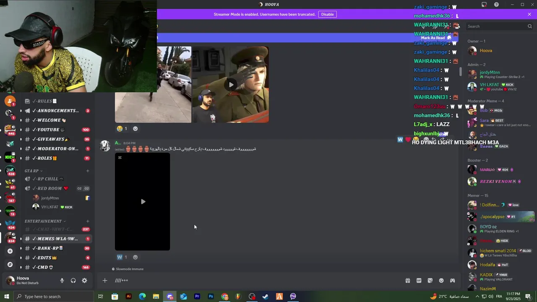537x302 pixels.
Task: Open the CMD channel
Action: [x=57, y=267]
